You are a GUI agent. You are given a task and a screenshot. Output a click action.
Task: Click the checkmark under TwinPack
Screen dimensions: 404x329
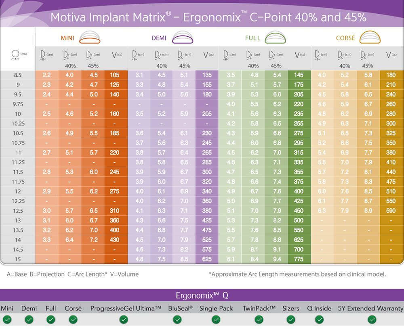(x=259, y=320)
